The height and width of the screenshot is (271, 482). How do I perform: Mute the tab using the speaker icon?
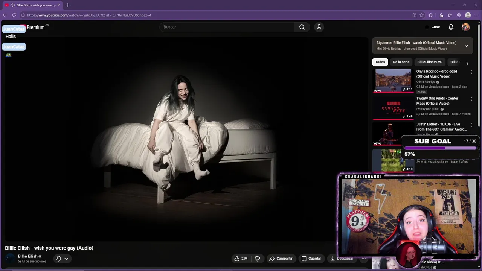click(x=12, y=5)
